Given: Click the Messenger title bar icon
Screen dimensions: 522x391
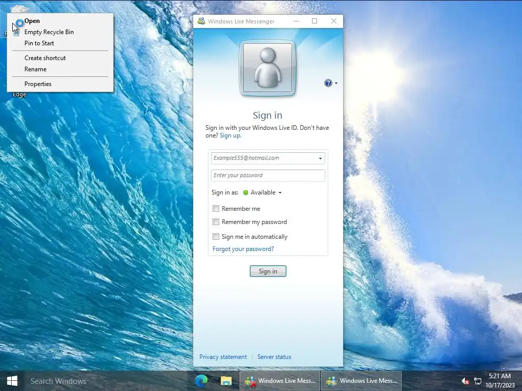Looking at the screenshot, I should pyautogui.click(x=201, y=21).
